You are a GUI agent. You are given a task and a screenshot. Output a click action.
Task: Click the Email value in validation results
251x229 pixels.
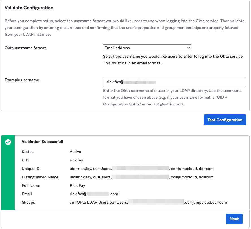(x=94, y=194)
